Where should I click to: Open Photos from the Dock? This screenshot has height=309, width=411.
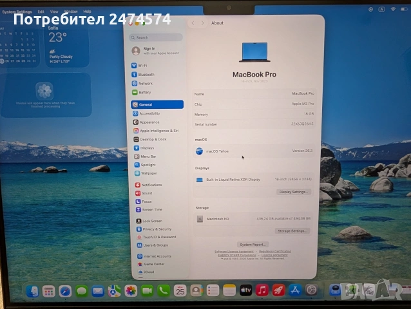tap(131, 291)
